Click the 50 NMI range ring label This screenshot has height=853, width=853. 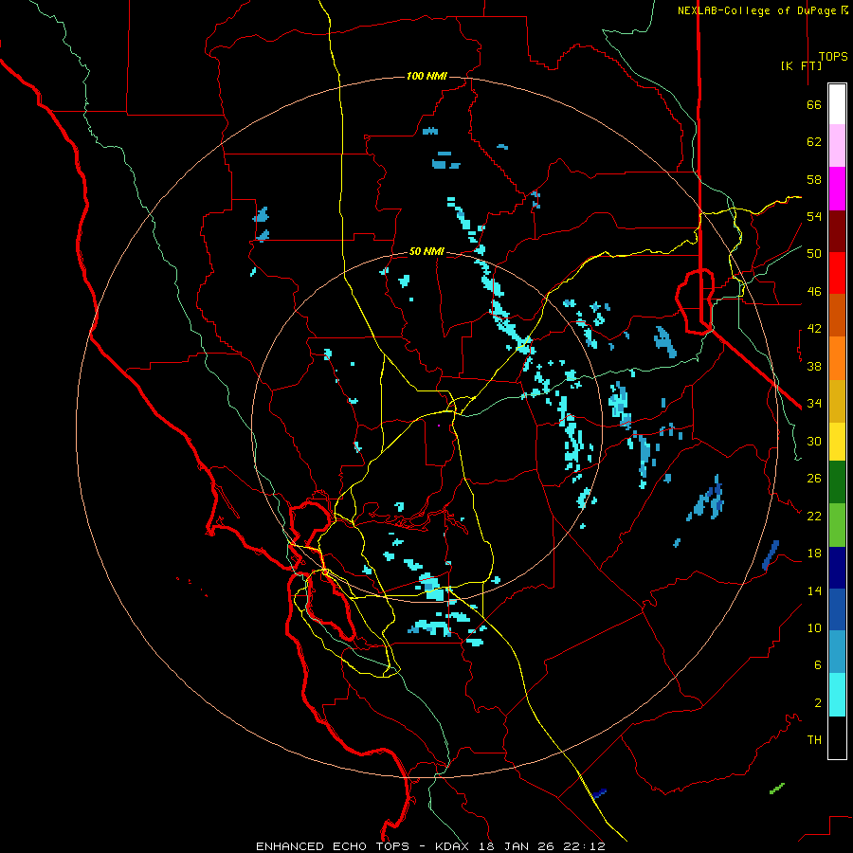[x=426, y=251]
